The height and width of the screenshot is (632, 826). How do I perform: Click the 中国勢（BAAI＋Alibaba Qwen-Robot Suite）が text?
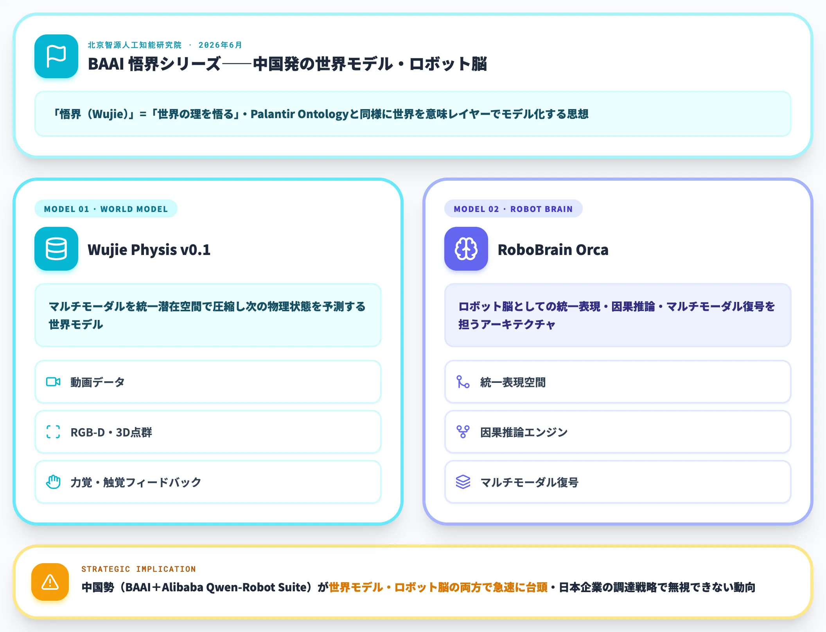(205, 587)
